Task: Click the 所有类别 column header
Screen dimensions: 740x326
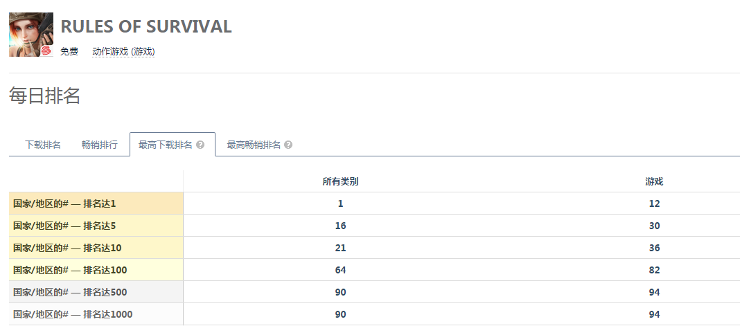Action: (x=340, y=181)
